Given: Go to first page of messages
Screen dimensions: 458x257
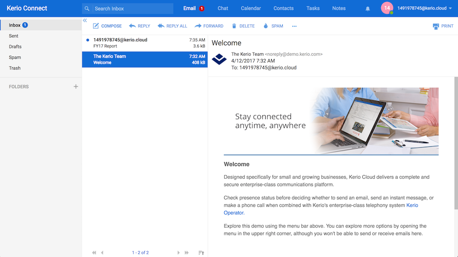Looking at the screenshot, I should click(94, 252).
